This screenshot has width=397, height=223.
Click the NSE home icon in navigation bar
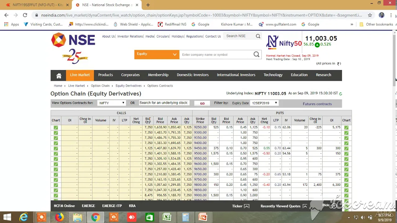(59, 76)
